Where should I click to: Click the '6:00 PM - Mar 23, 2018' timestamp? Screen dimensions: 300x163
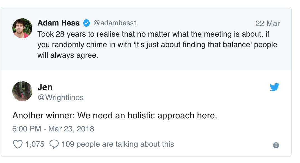tap(53, 129)
